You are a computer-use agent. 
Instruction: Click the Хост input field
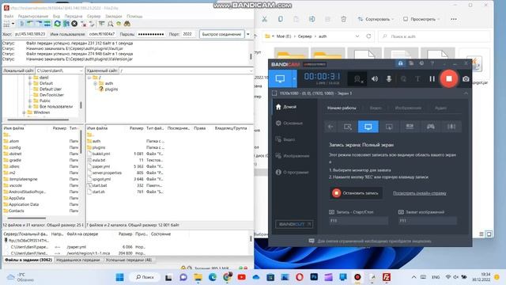click(30, 34)
